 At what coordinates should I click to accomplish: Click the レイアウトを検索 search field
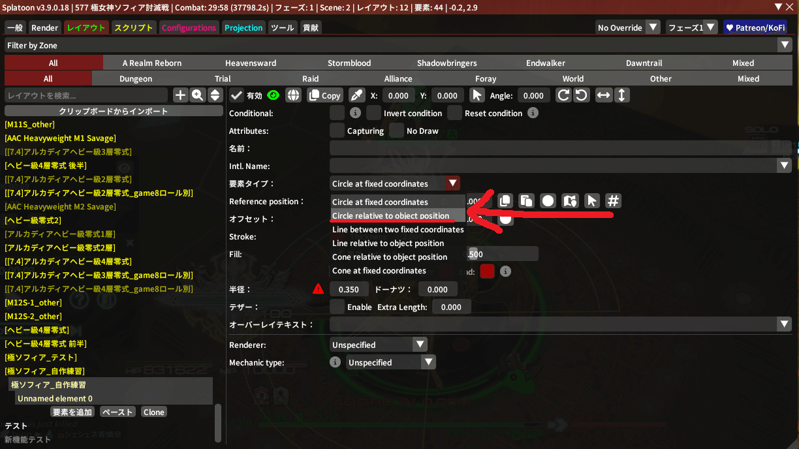(86, 95)
